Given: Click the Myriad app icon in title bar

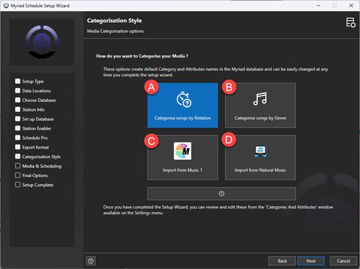Looking at the screenshot, I should (x=6, y=5).
